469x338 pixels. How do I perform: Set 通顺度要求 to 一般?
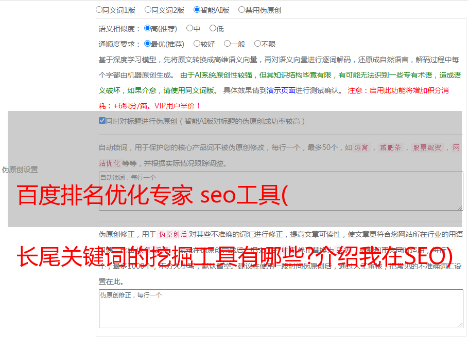tap(228, 44)
